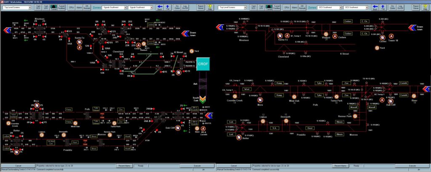The width and height of the screenshot is (431, 172).
Task: Select the Oak Cliff station icon in signals view
Action: [x=178, y=128]
